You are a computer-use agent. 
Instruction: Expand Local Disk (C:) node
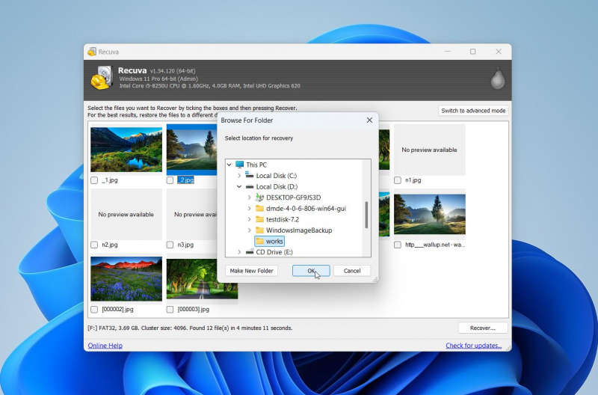[x=239, y=176]
